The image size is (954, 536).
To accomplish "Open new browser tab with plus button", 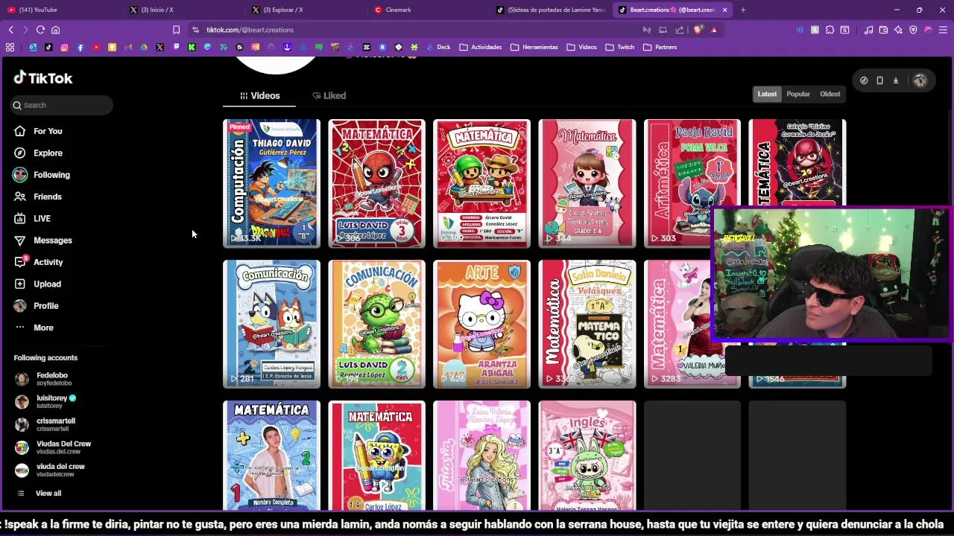I will click(x=743, y=10).
